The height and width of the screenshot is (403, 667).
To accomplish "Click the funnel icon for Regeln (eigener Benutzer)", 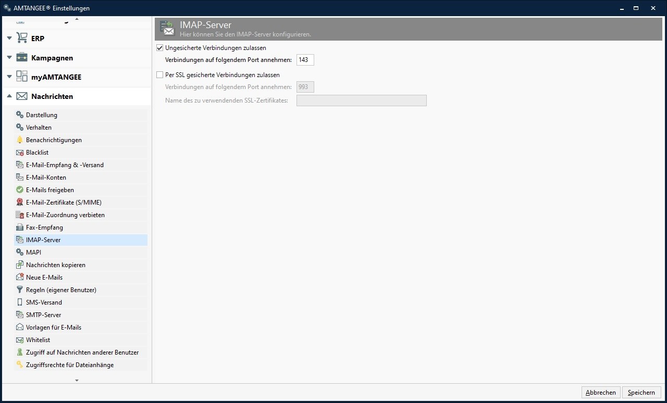I will 20,290.
